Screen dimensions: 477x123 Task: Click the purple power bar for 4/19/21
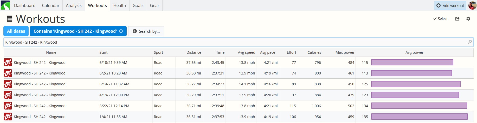pyautogui.click(x=415, y=95)
